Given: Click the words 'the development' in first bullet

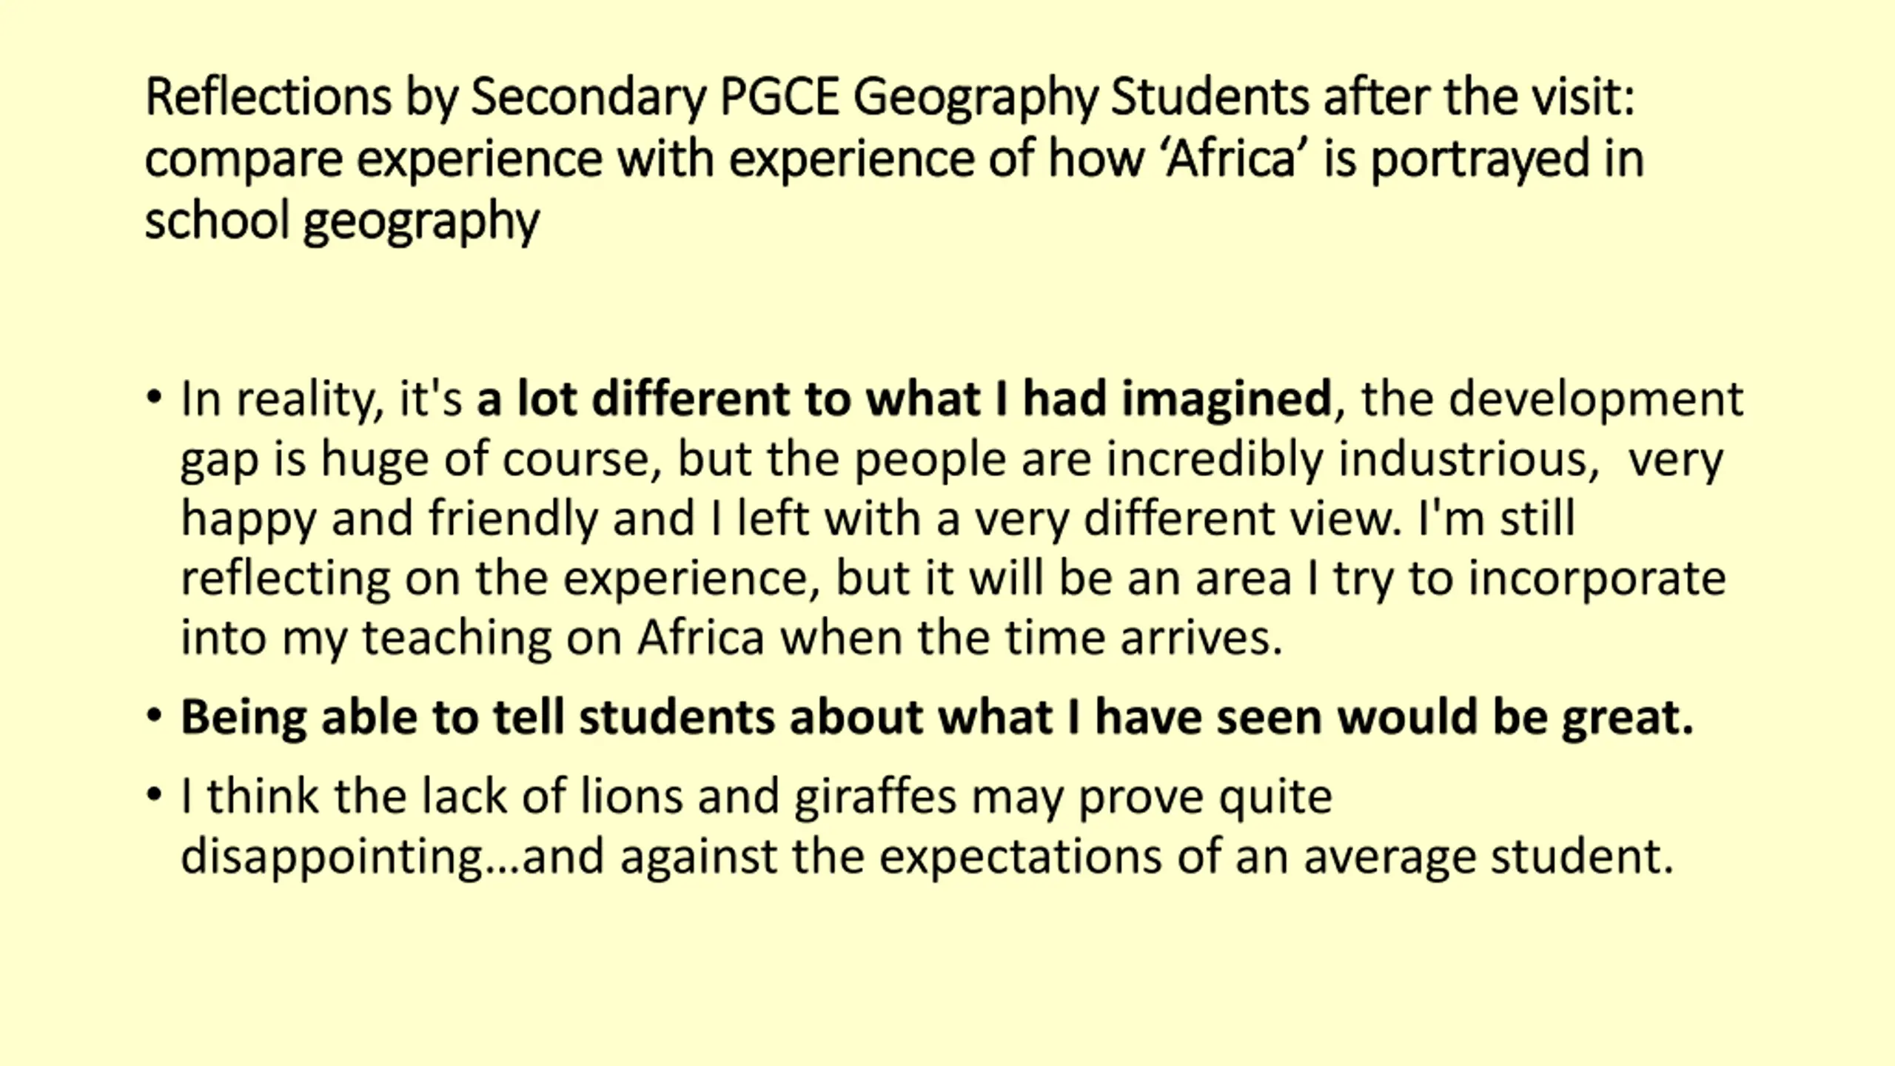Looking at the screenshot, I should point(1552,400).
